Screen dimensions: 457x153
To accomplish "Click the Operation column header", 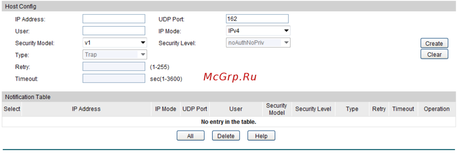I will tap(437, 109).
